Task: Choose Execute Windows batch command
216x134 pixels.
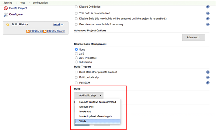Action: [98, 102]
